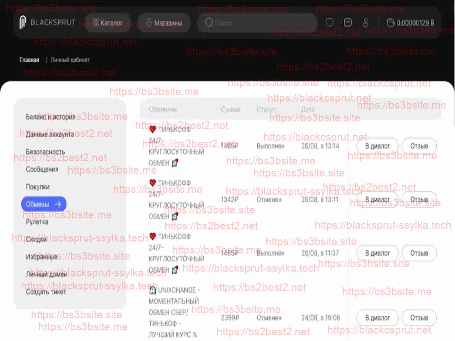455x341 pixels.
Task: Click Отменен status of 24/08 19:08
Action: coord(269,318)
